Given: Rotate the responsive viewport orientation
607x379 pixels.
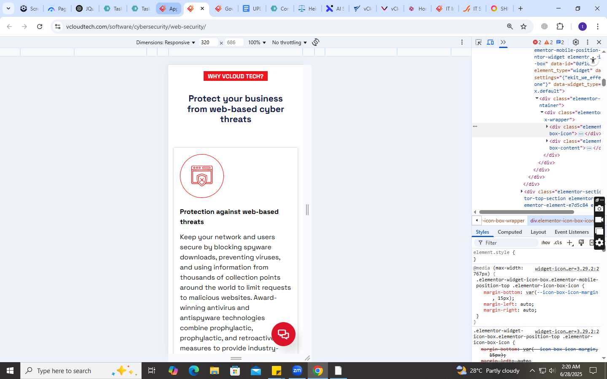Looking at the screenshot, I should [316, 42].
